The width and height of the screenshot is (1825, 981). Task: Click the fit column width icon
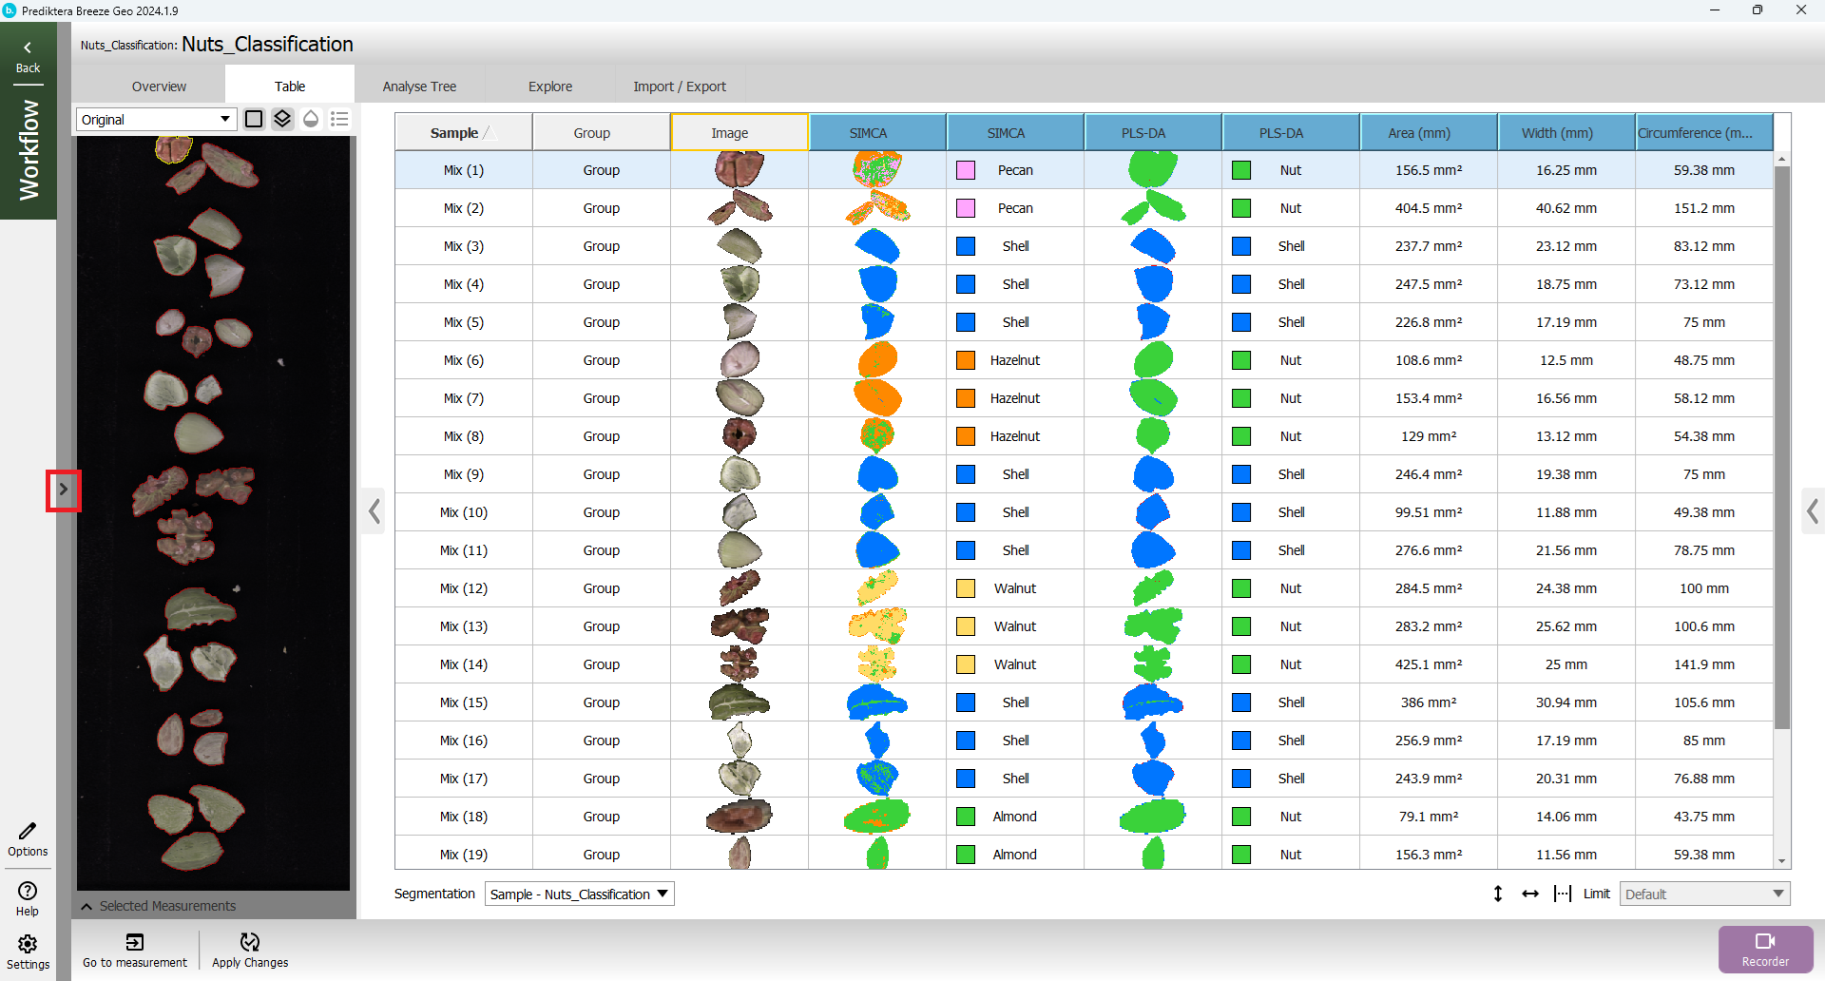[x=1562, y=894]
